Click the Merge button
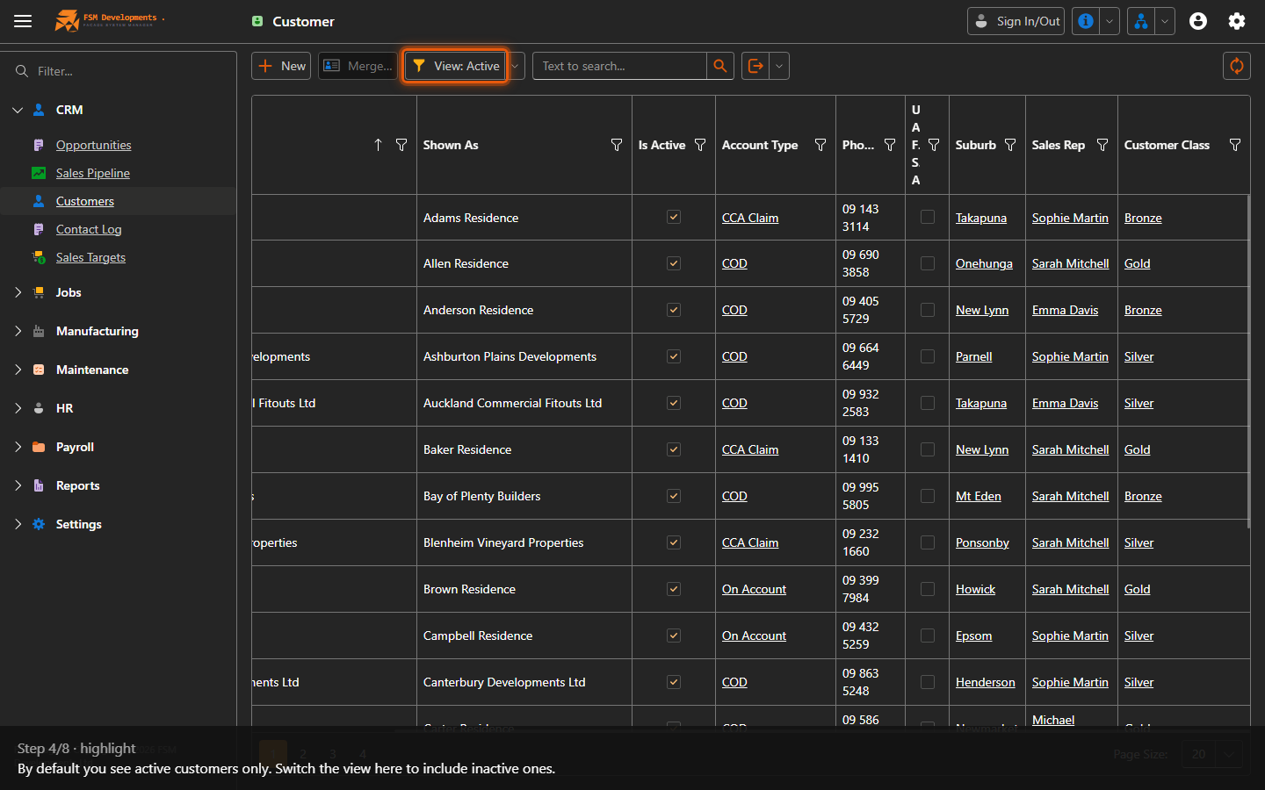Viewport: 1265px width, 790px height. [x=358, y=66]
